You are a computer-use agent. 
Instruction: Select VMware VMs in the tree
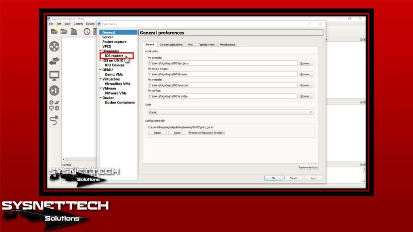click(116, 93)
